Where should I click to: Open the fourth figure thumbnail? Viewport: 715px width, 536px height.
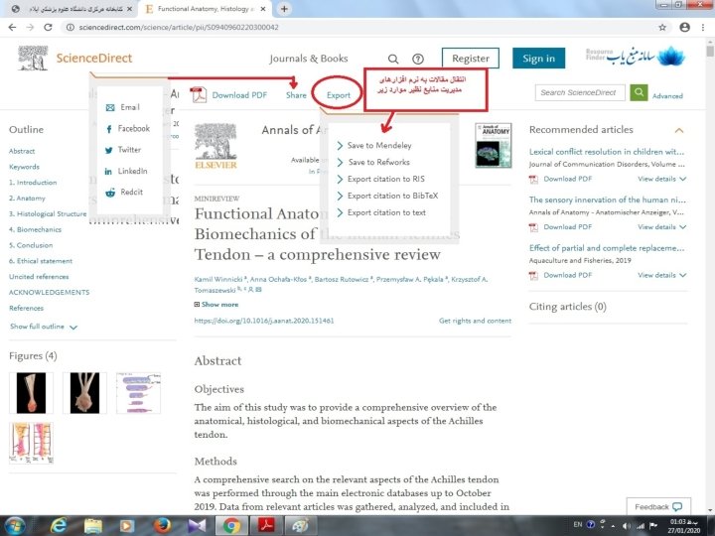31,443
